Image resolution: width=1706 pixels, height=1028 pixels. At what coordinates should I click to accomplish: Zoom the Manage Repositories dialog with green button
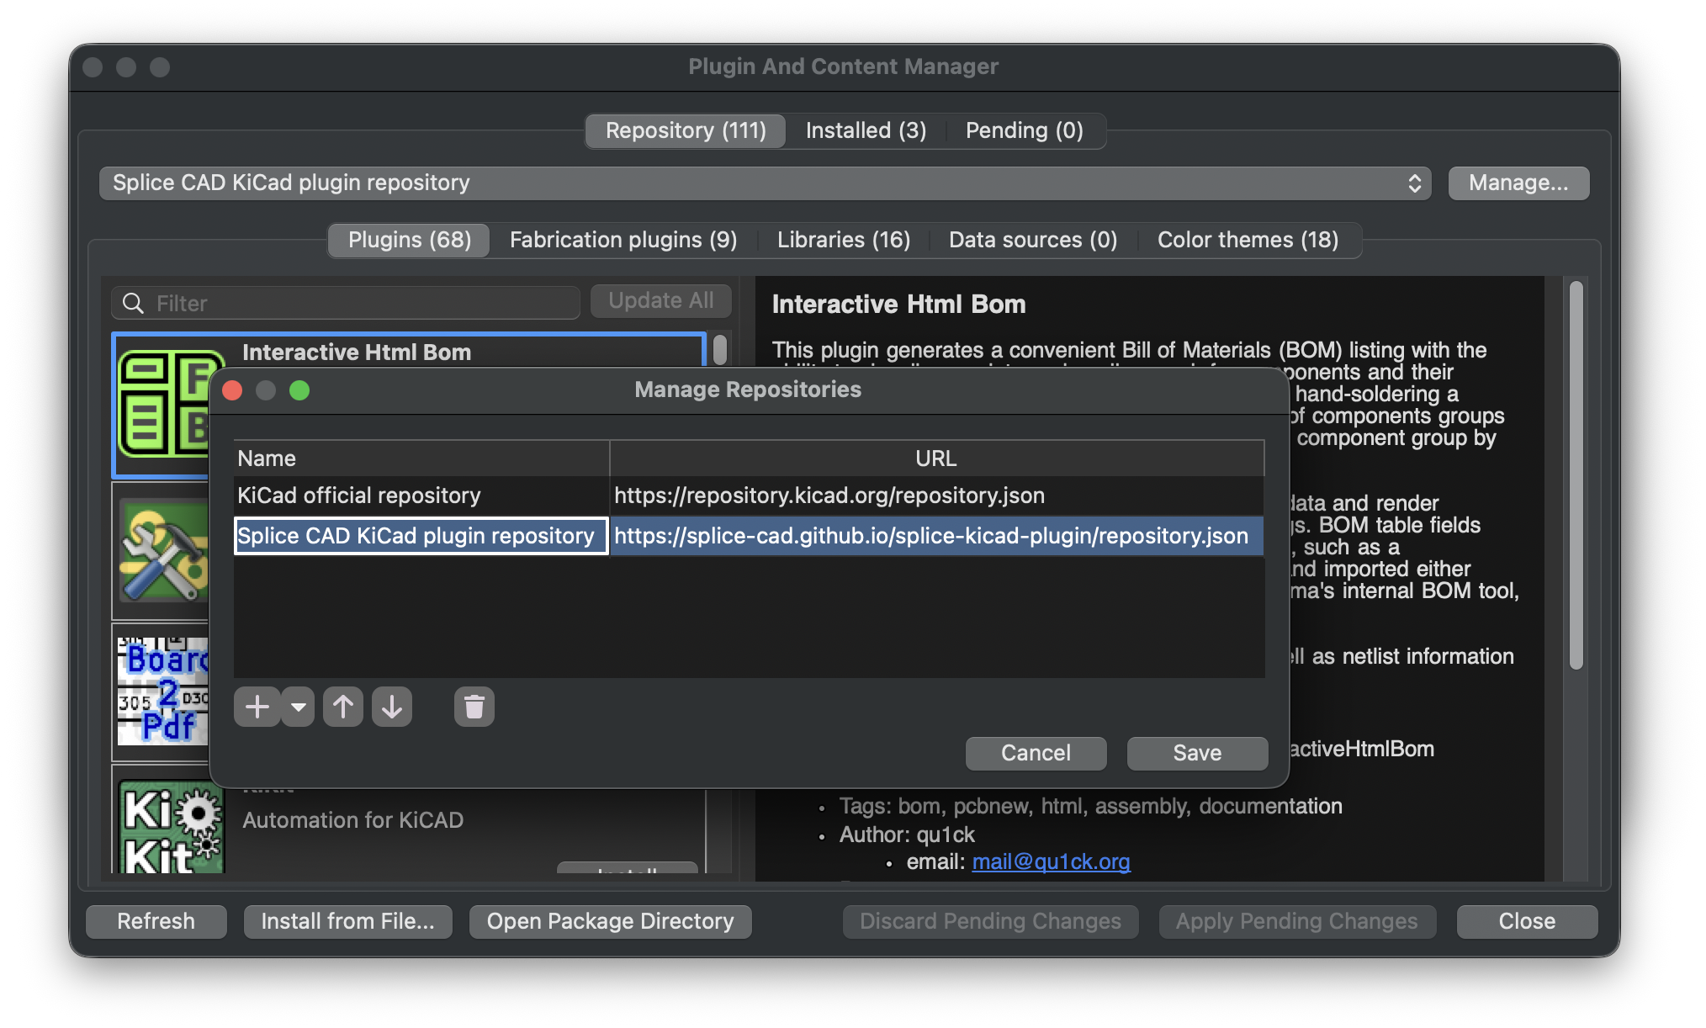[x=299, y=390]
